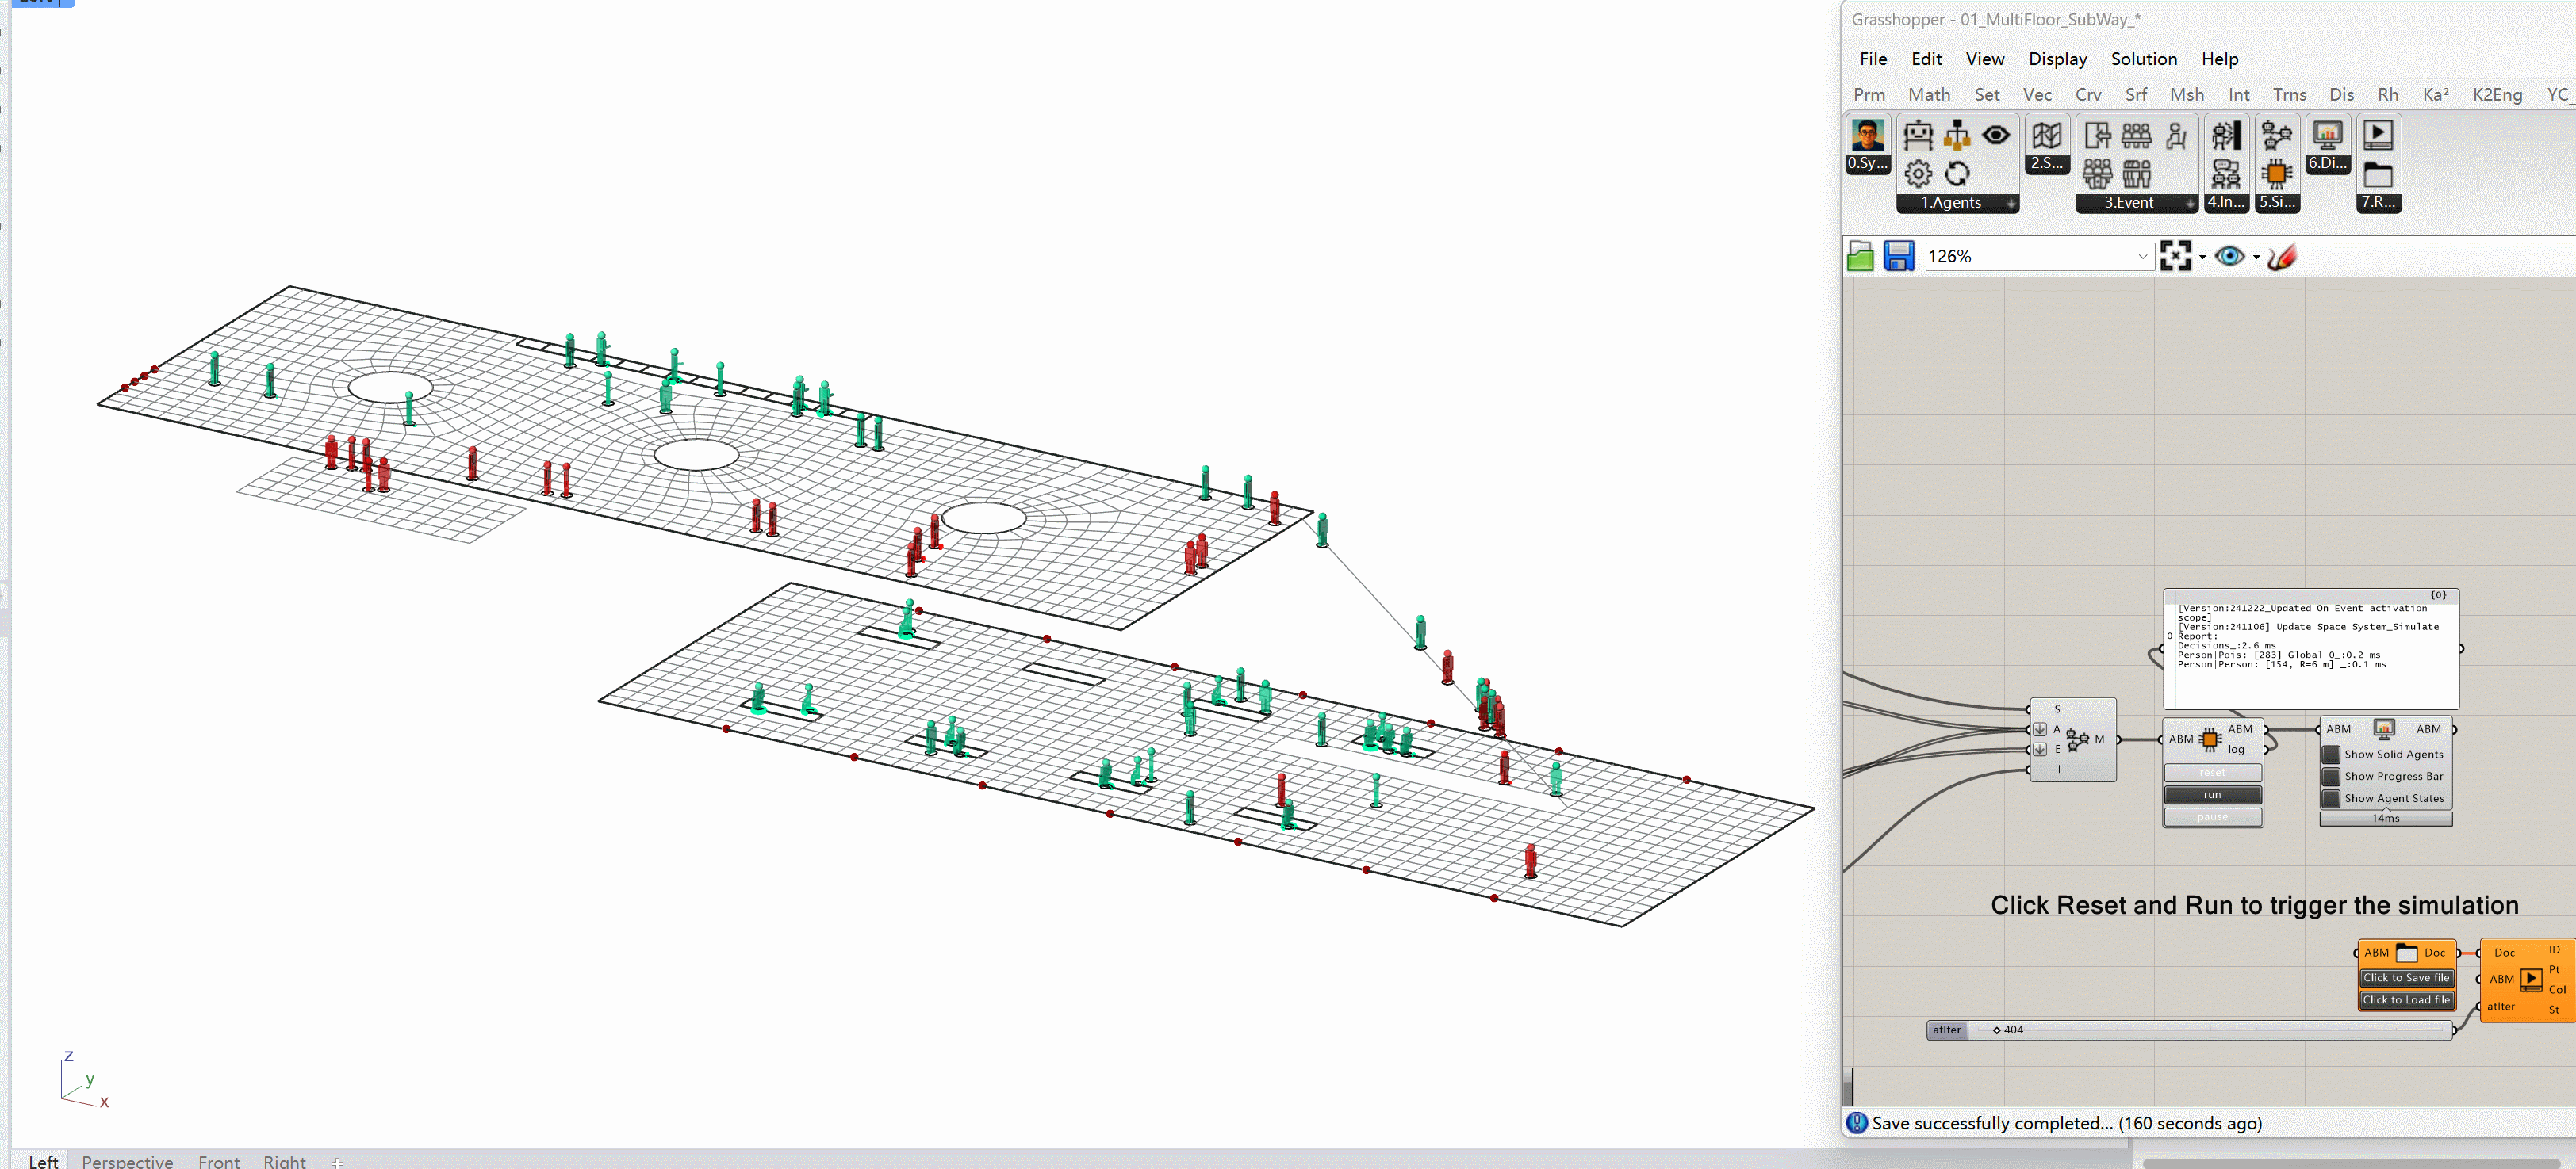
Task: Open the Zoom Extents dropdown arrow
Action: (2202, 258)
